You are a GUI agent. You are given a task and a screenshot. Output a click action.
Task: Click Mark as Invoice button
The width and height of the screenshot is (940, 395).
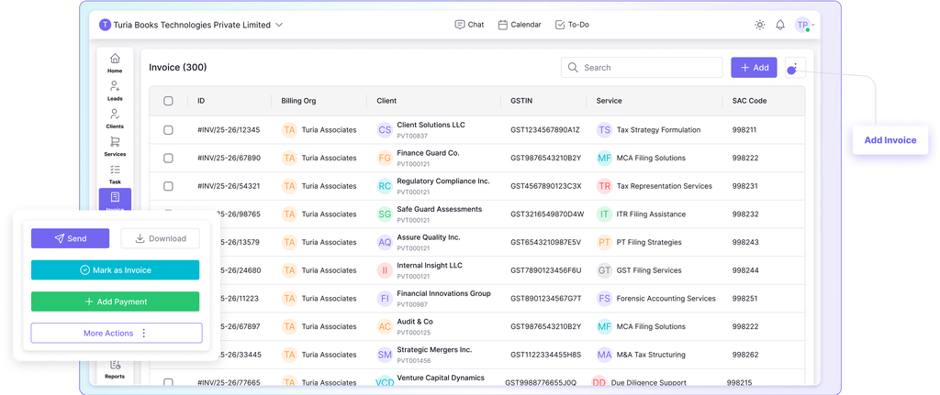coord(115,270)
